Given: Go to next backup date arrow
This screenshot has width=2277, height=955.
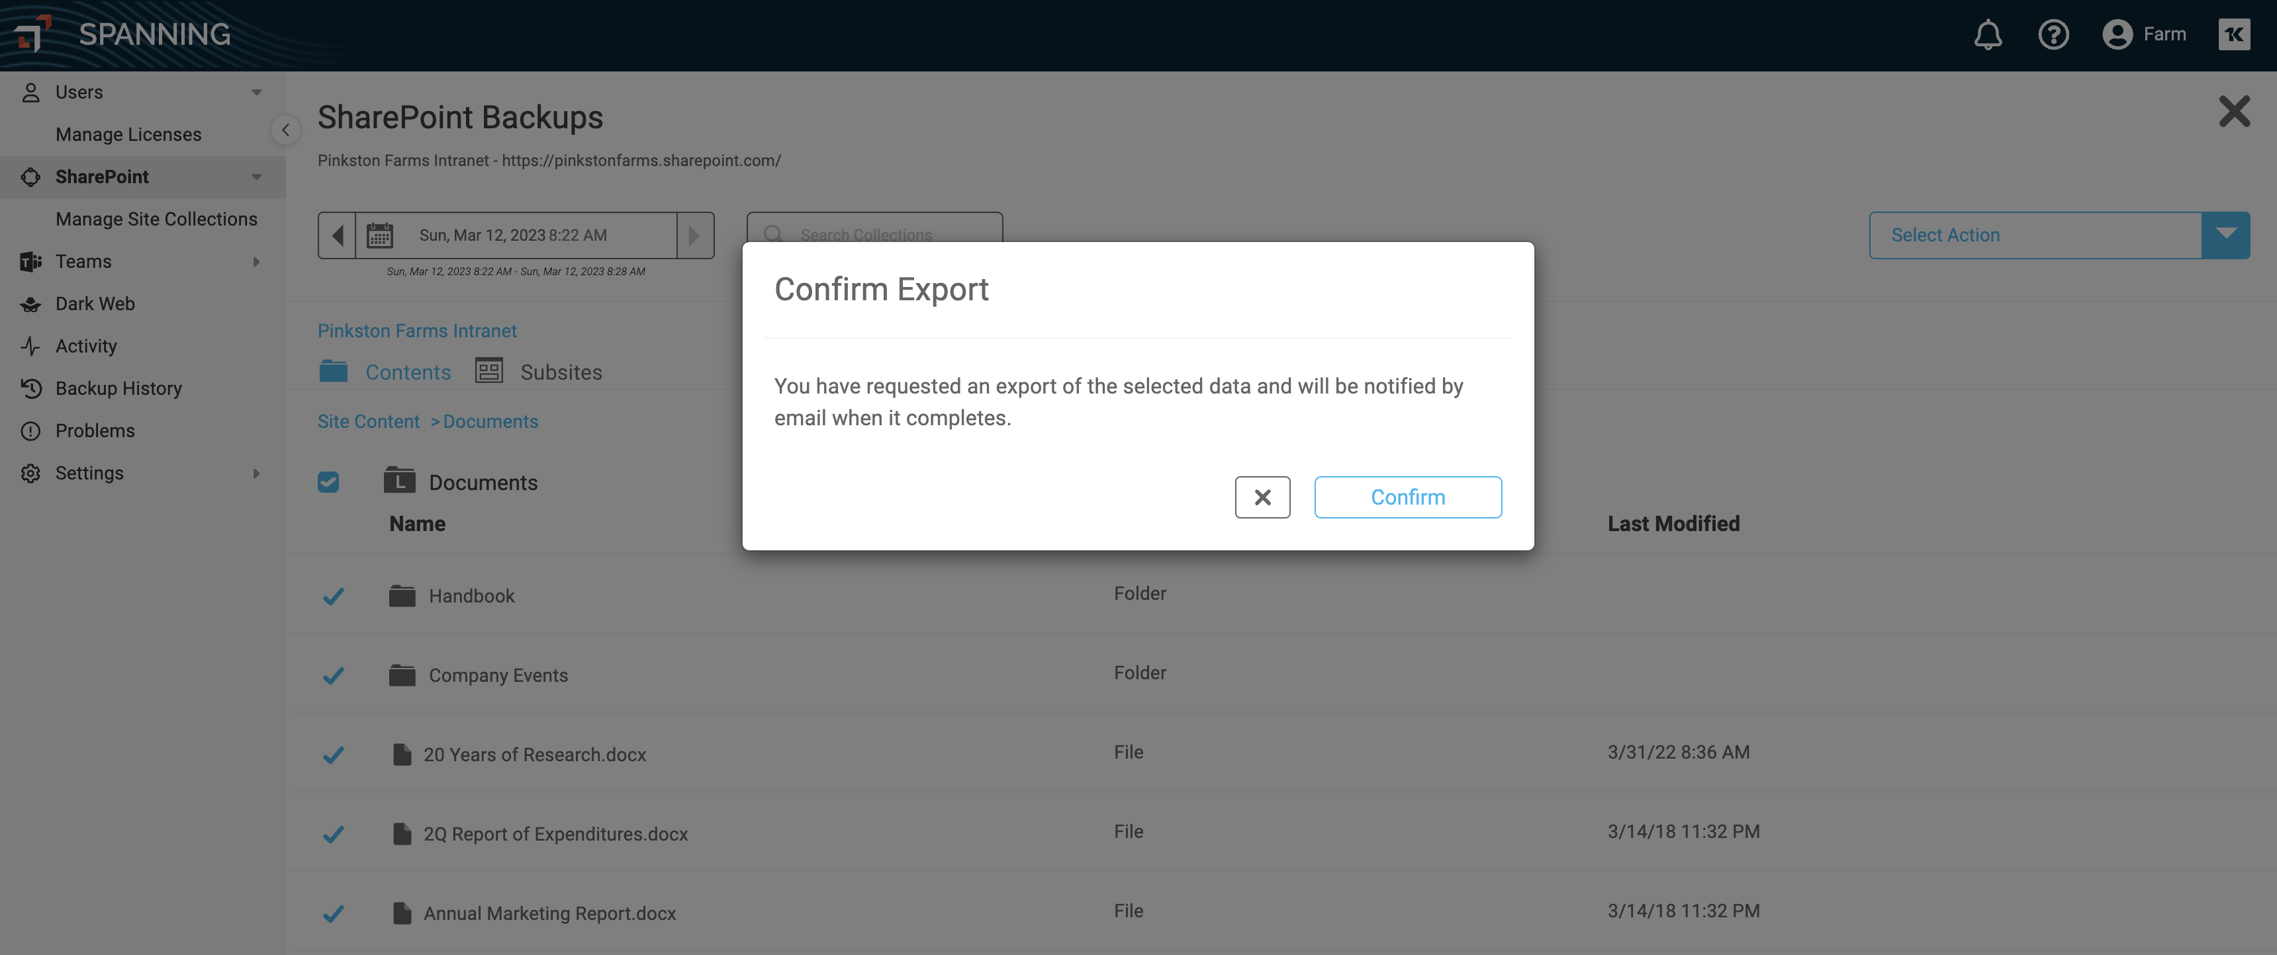Looking at the screenshot, I should pyautogui.click(x=695, y=235).
